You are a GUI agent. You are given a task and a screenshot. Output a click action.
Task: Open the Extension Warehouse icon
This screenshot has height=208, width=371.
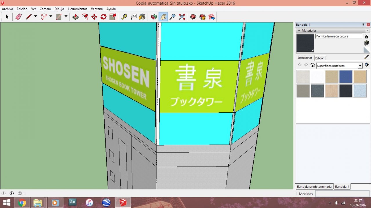point(202,17)
